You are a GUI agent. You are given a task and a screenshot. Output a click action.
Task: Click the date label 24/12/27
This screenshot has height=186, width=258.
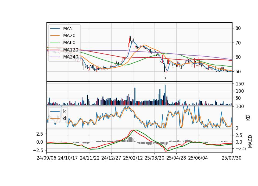pos(111,158)
